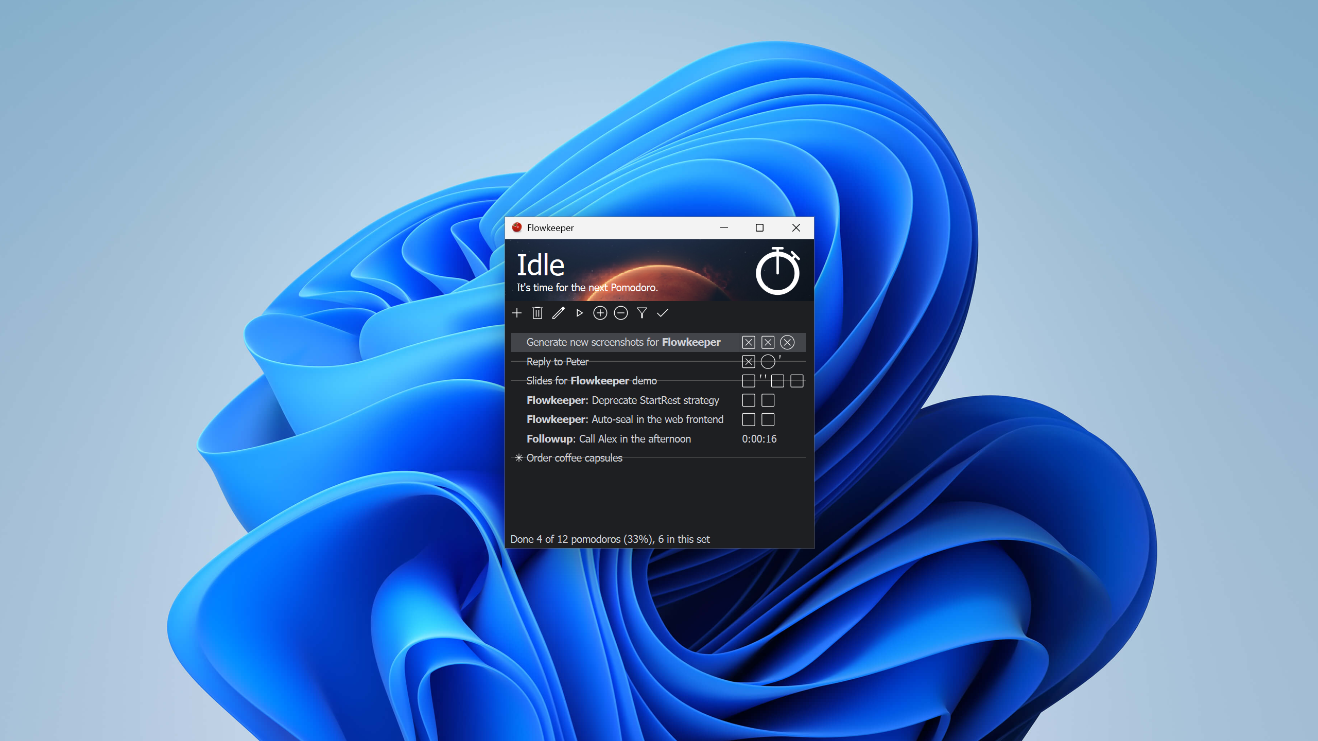Open the large stopwatch timer icon

(777, 271)
